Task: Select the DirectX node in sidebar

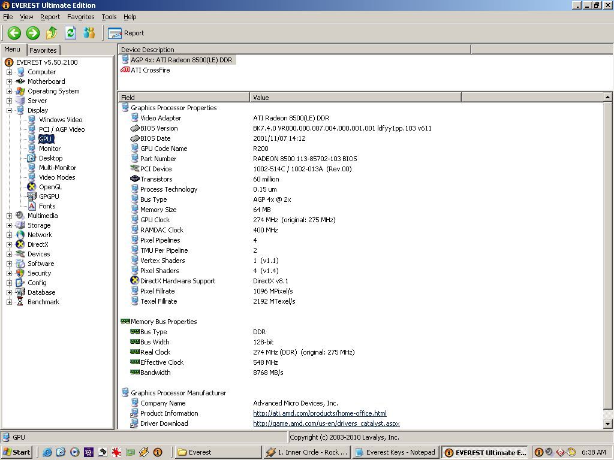Action: point(38,244)
